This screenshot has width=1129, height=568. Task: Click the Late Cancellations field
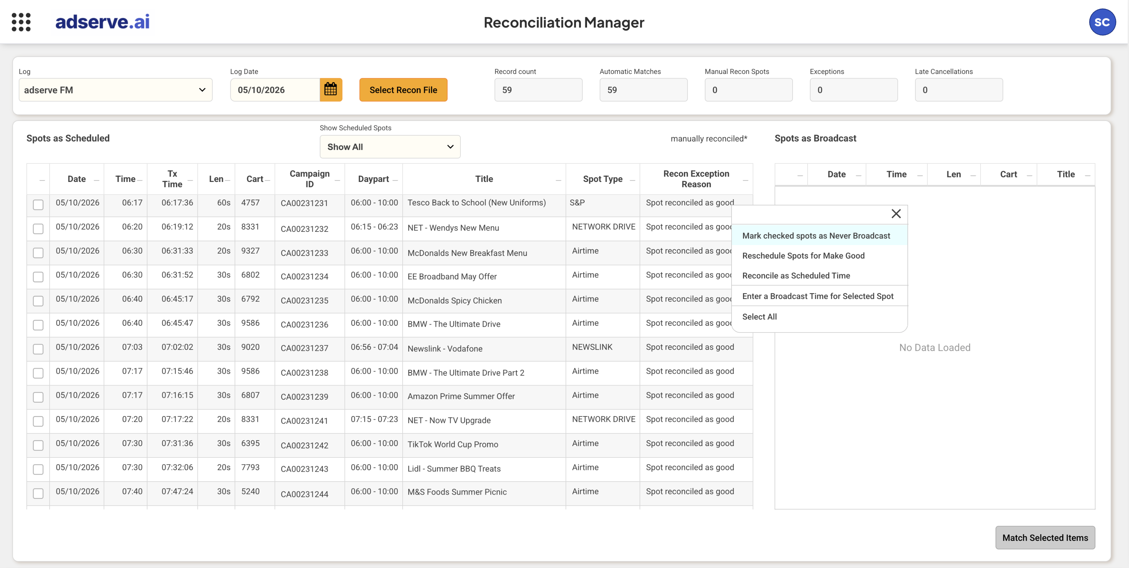959,90
